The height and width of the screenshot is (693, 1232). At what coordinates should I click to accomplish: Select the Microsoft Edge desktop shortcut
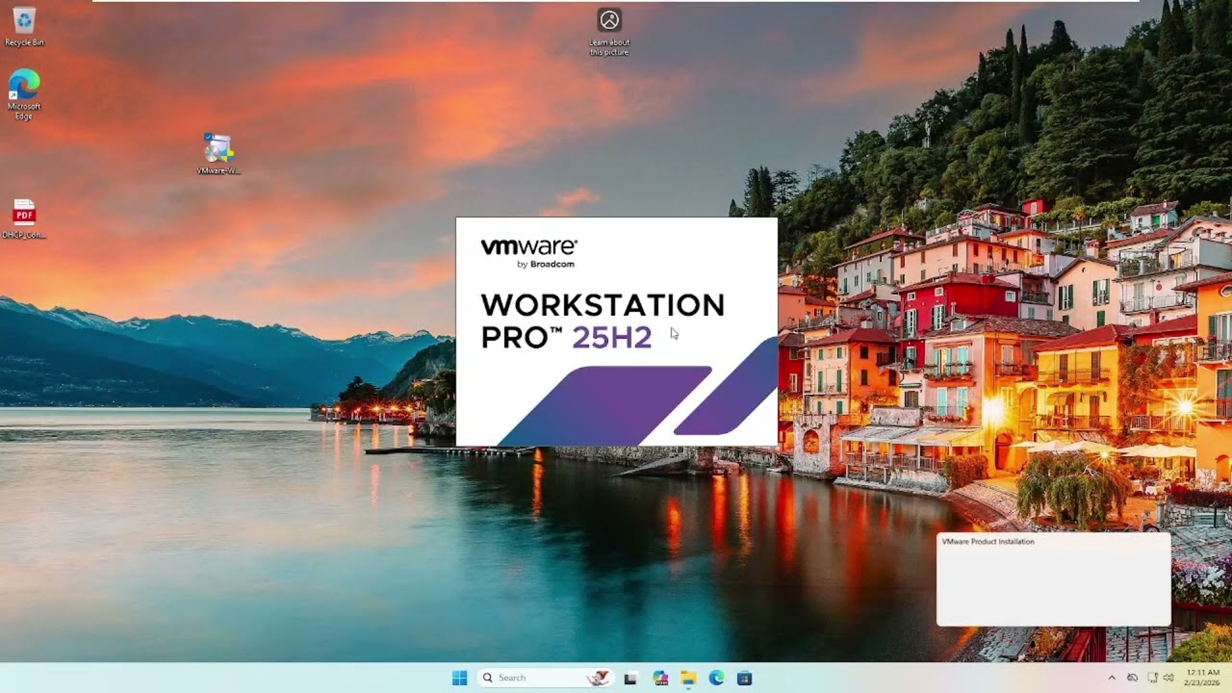pos(24,94)
